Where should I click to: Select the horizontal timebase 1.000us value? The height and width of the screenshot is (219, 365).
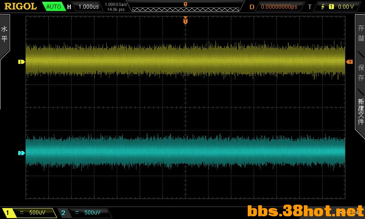point(89,7)
